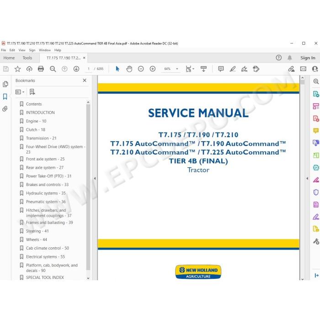Viewport: 320px width, 320px height.
Task: Go to Steering - 41 bookmark
Action: coord(37,231)
